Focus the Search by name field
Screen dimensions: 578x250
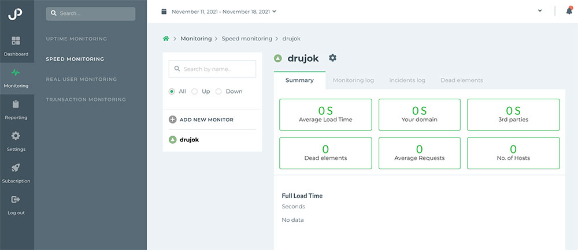coord(212,69)
